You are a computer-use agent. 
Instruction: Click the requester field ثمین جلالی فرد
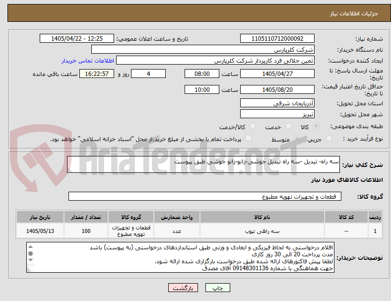click(x=215, y=61)
